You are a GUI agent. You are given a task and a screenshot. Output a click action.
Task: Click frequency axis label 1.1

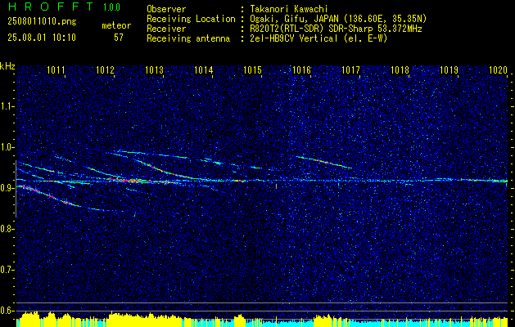(6, 106)
